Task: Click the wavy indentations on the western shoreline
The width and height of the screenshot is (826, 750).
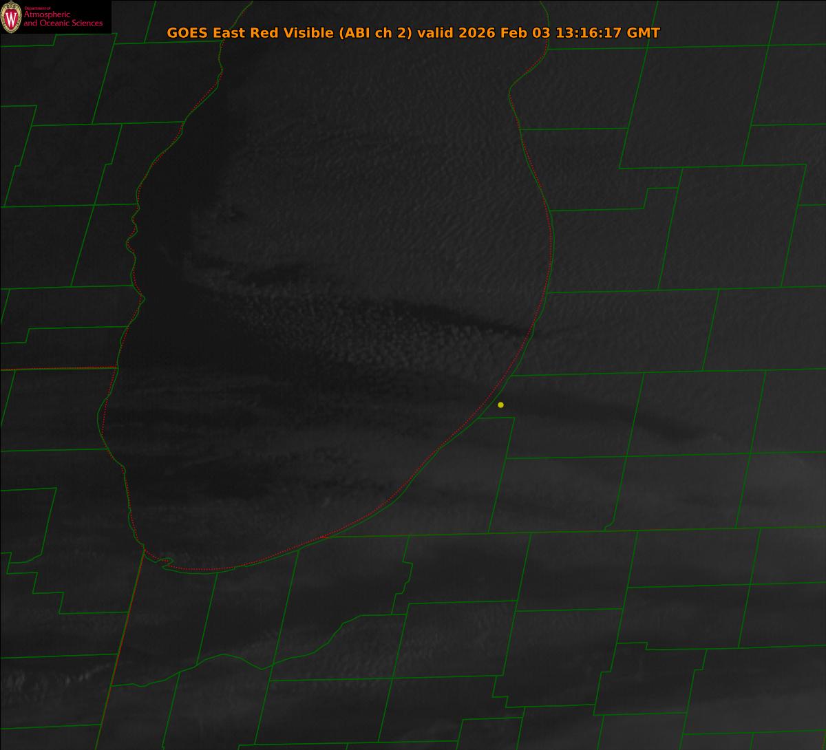Action: (x=132, y=241)
